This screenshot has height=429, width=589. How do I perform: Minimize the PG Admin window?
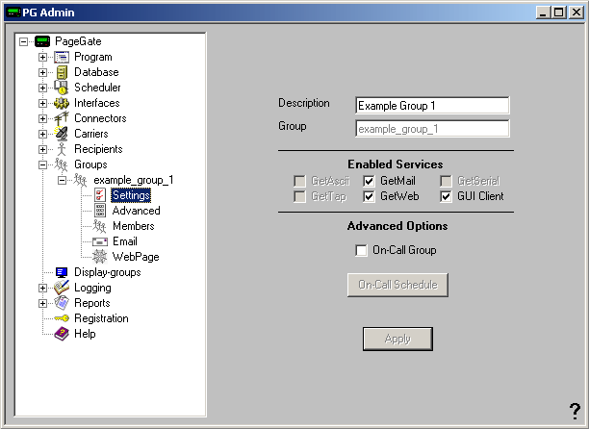click(x=543, y=13)
